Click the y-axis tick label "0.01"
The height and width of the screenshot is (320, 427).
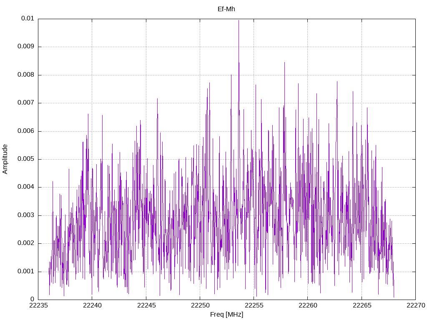click(x=28, y=18)
